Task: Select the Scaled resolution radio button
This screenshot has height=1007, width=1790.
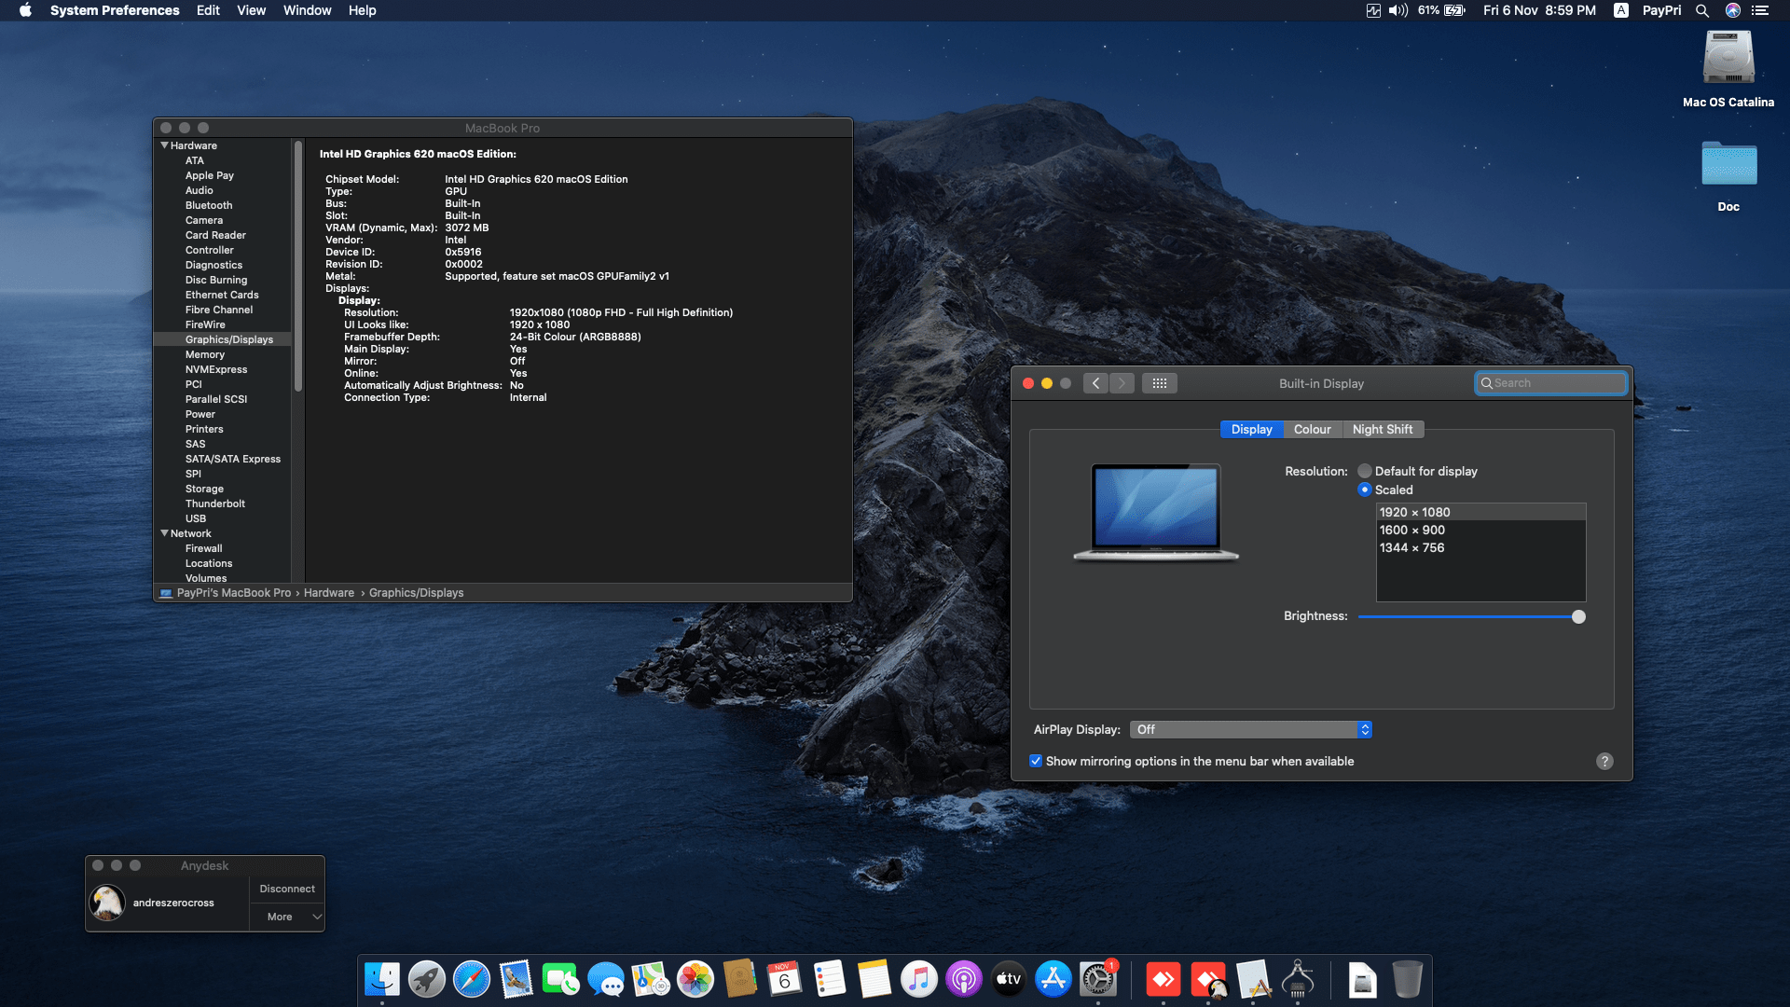Action: [1365, 490]
